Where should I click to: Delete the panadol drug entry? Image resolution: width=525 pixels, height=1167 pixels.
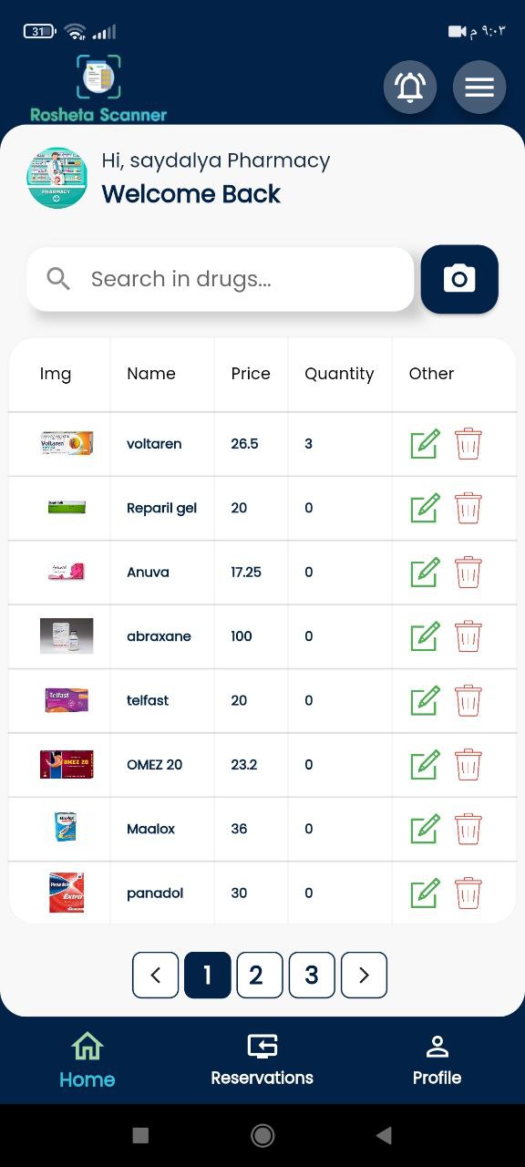click(468, 893)
